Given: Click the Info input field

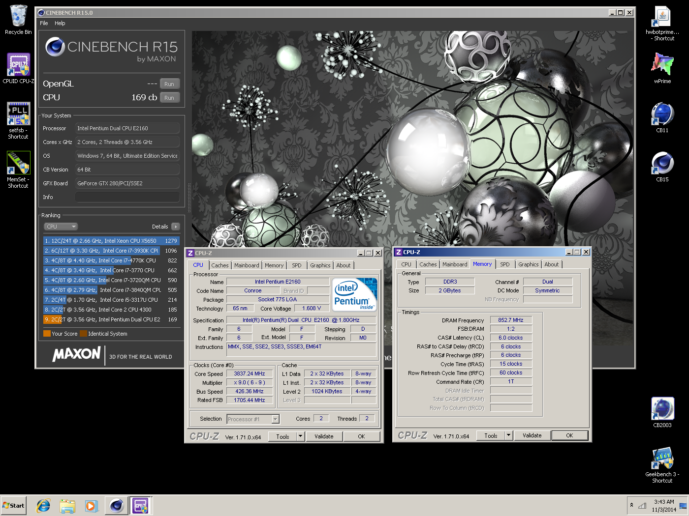Looking at the screenshot, I should [x=127, y=197].
